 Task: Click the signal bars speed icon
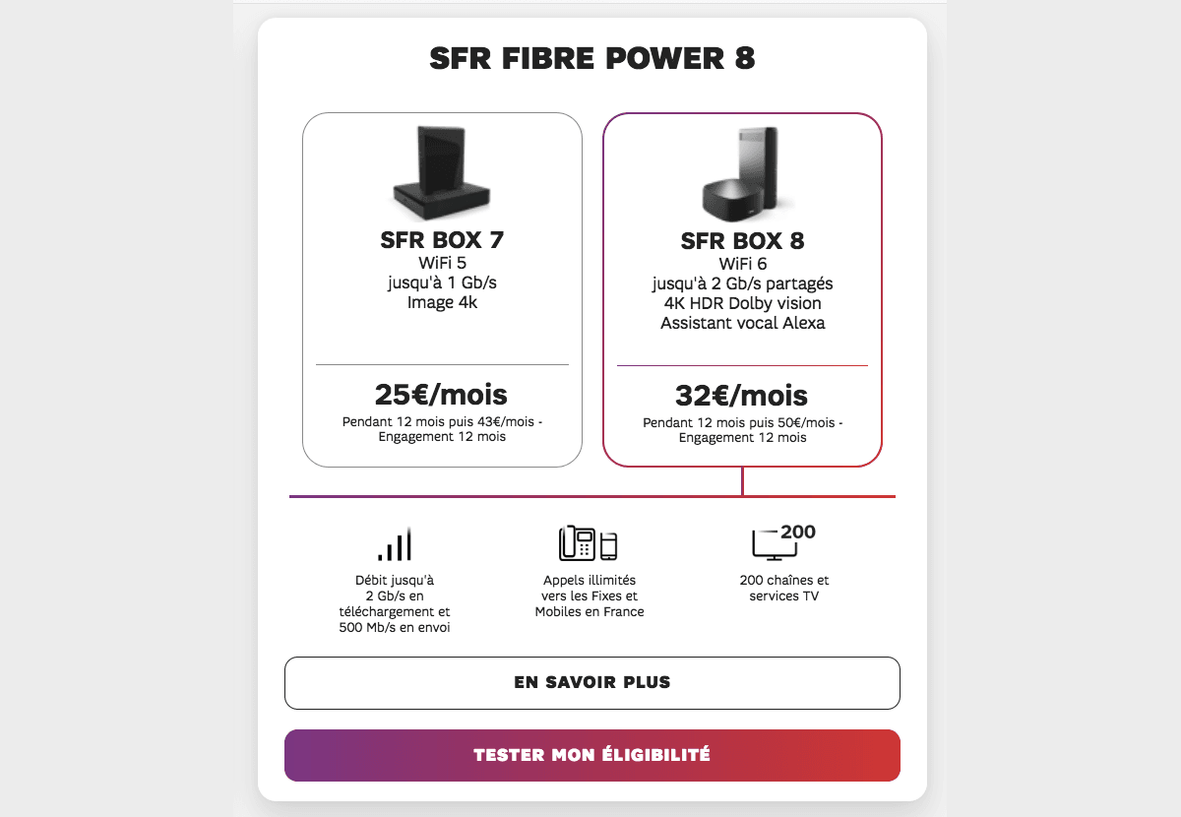394,543
